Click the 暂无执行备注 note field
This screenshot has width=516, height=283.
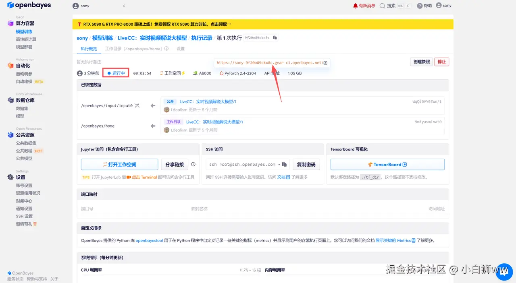click(89, 62)
